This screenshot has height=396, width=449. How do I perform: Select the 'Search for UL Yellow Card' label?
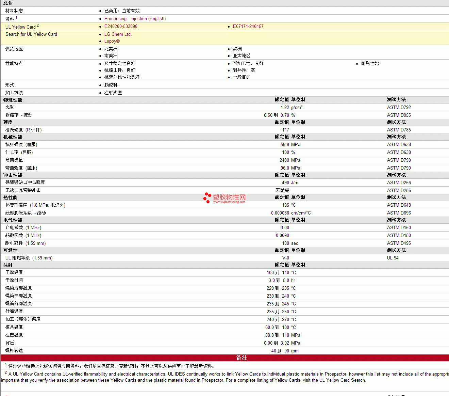point(31,34)
